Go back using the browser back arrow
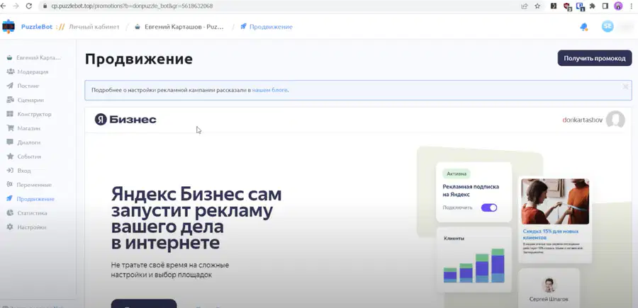 click(4, 6)
